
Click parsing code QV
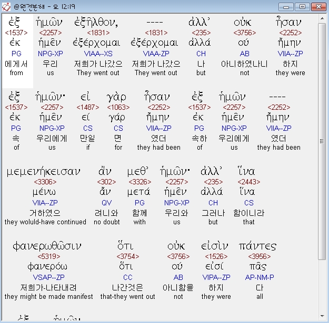pos(106,203)
